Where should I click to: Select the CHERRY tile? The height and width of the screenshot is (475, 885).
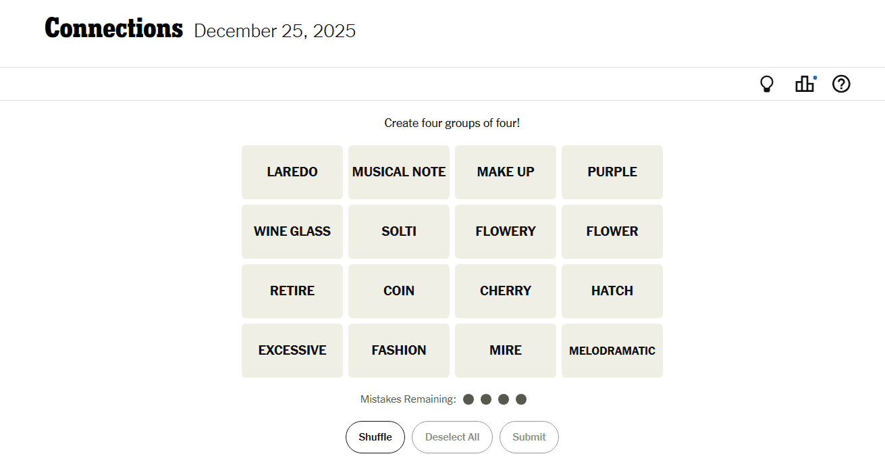(x=506, y=291)
